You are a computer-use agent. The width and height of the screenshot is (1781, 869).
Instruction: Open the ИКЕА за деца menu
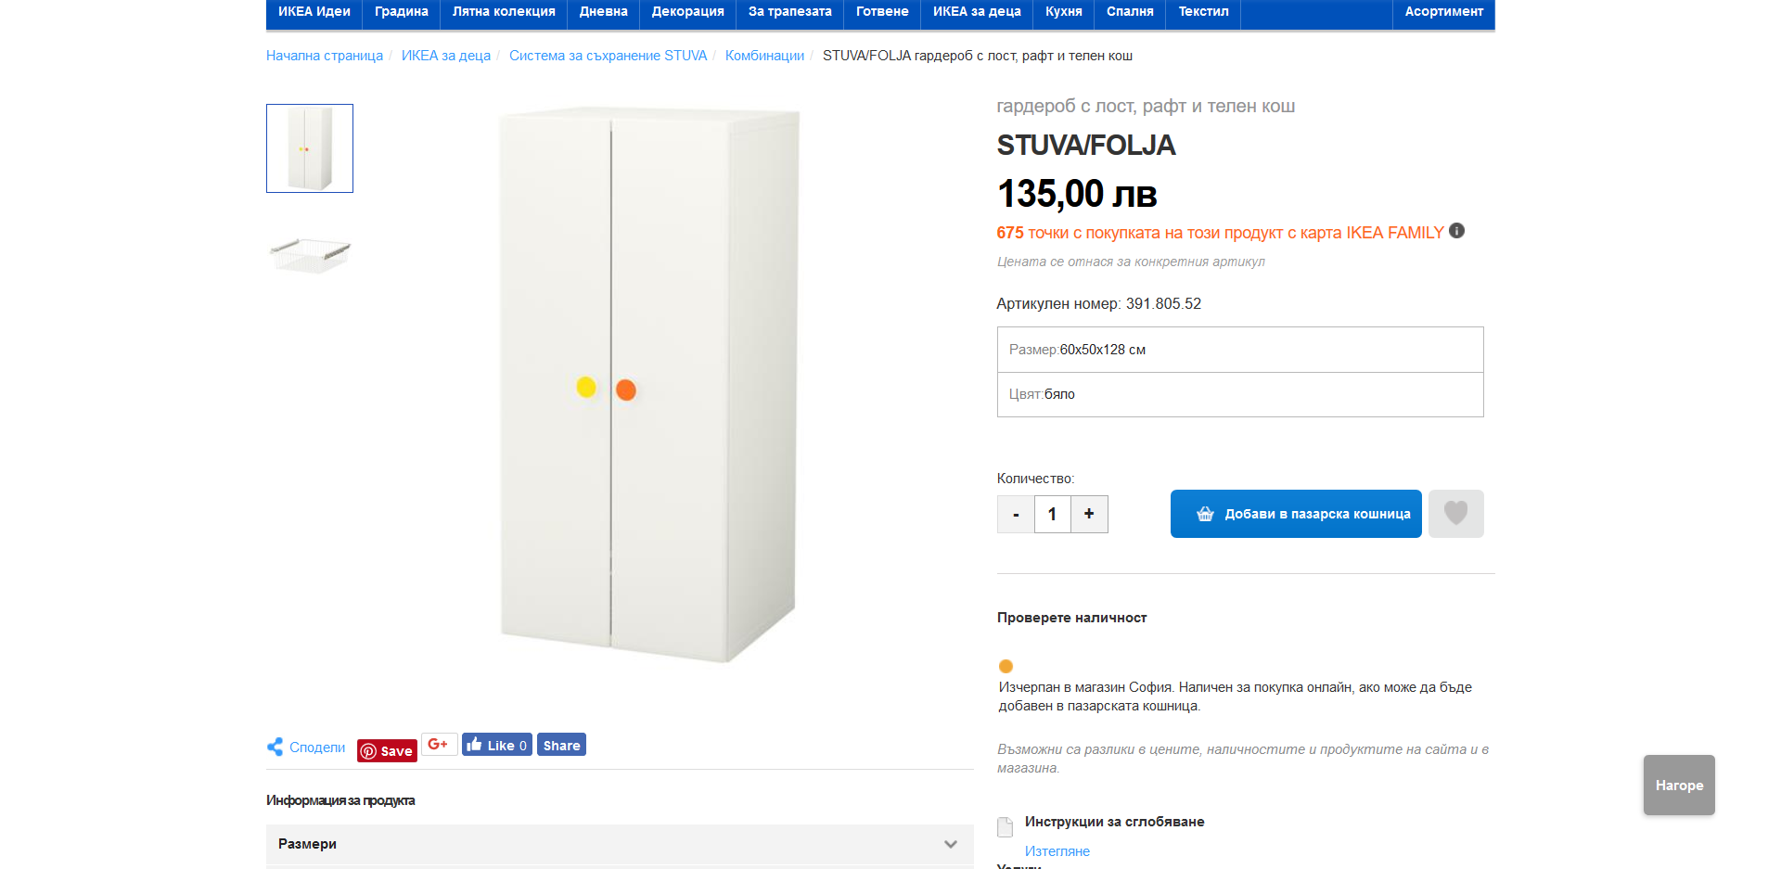click(x=976, y=12)
